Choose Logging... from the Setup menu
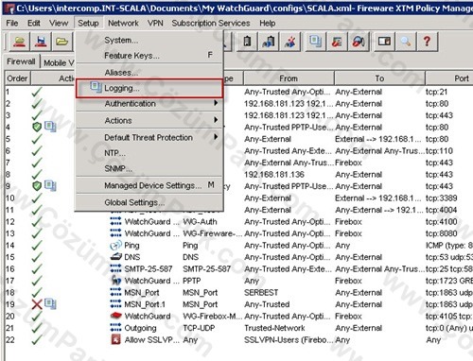The width and height of the screenshot is (473, 361). (149, 88)
